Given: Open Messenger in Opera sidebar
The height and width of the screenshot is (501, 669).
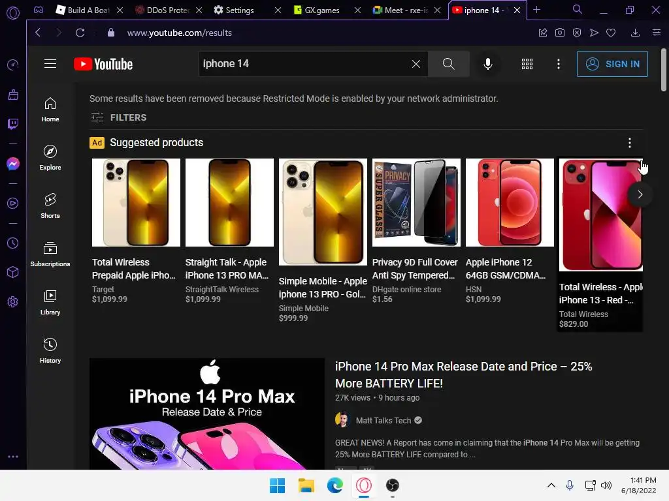Looking at the screenshot, I should (13, 164).
